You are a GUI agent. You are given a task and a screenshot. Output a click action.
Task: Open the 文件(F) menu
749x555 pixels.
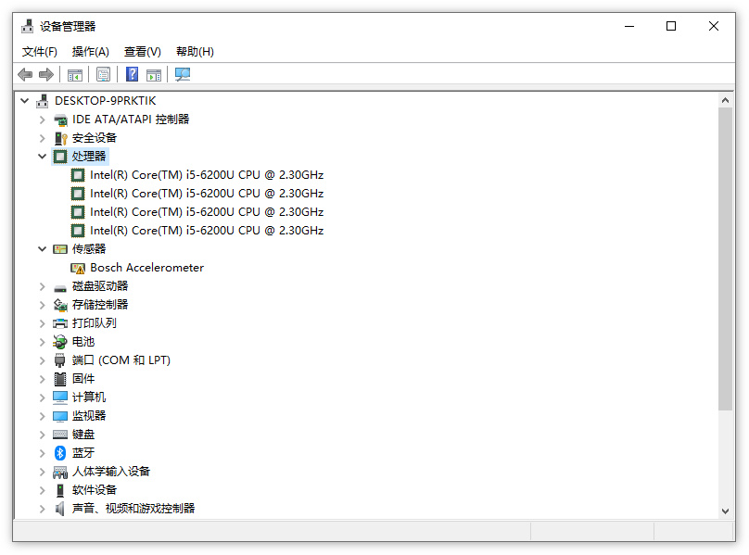click(x=39, y=52)
